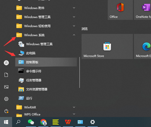The width and height of the screenshot is (151, 127).
Task: Open taskbar search magnifier
Action: click(x=18, y=122)
